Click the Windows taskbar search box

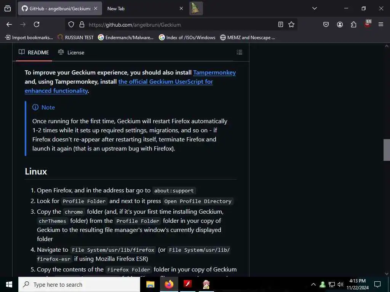pyautogui.click(x=79, y=284)
